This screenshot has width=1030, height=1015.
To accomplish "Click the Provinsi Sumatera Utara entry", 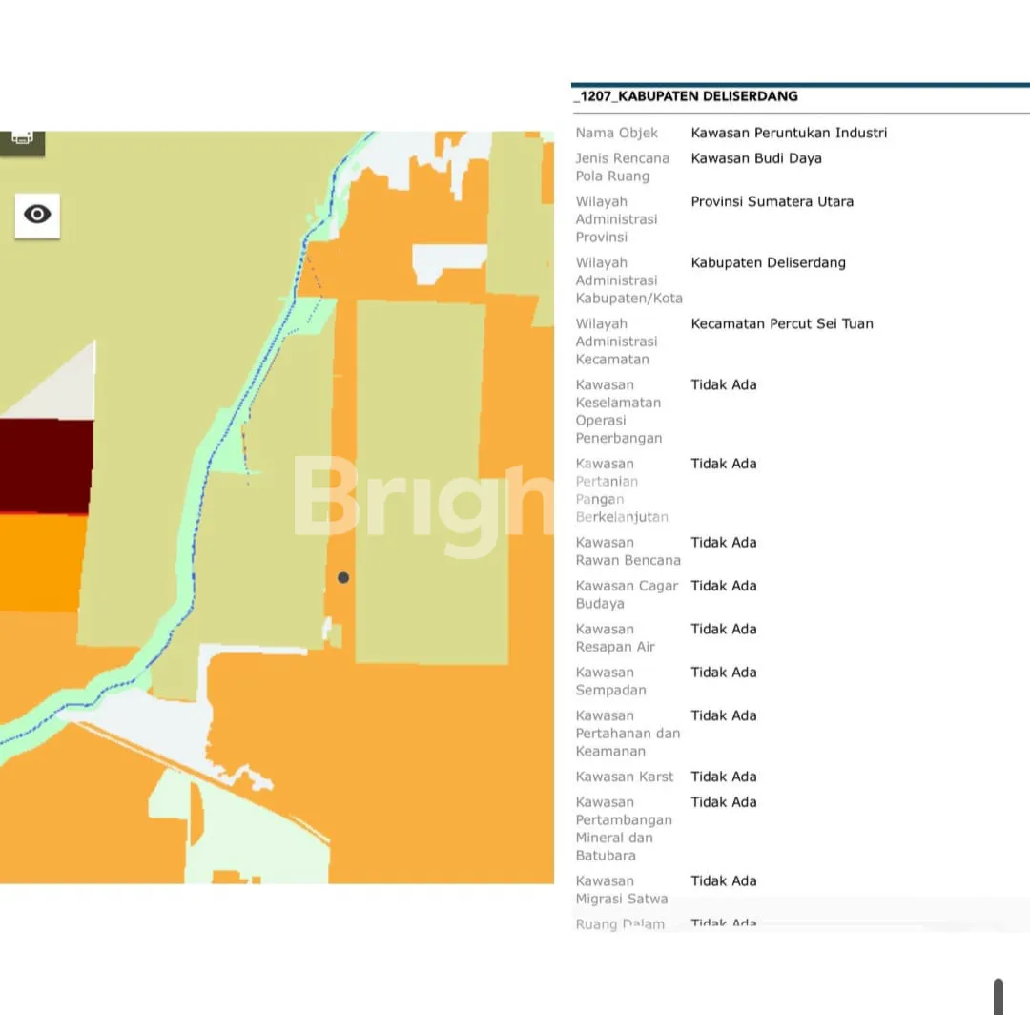I will tap(772, 201).
